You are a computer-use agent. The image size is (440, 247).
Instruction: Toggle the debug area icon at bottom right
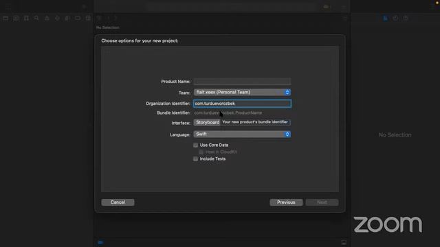[344, 242]
